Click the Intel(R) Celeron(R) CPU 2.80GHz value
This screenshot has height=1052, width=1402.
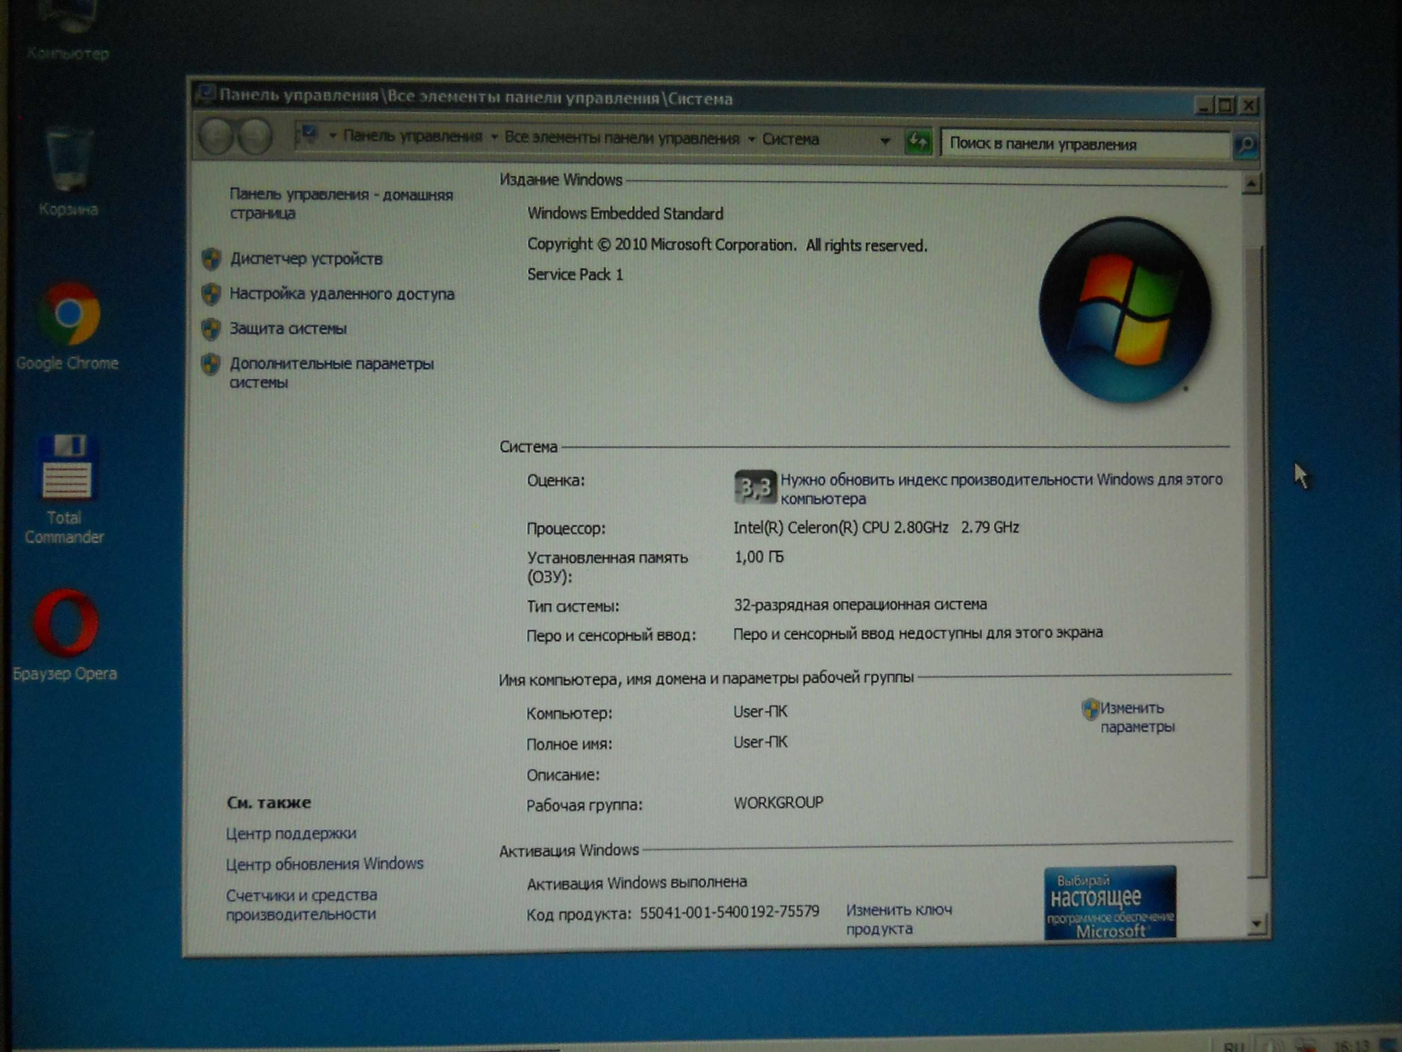tap(876, 528)
